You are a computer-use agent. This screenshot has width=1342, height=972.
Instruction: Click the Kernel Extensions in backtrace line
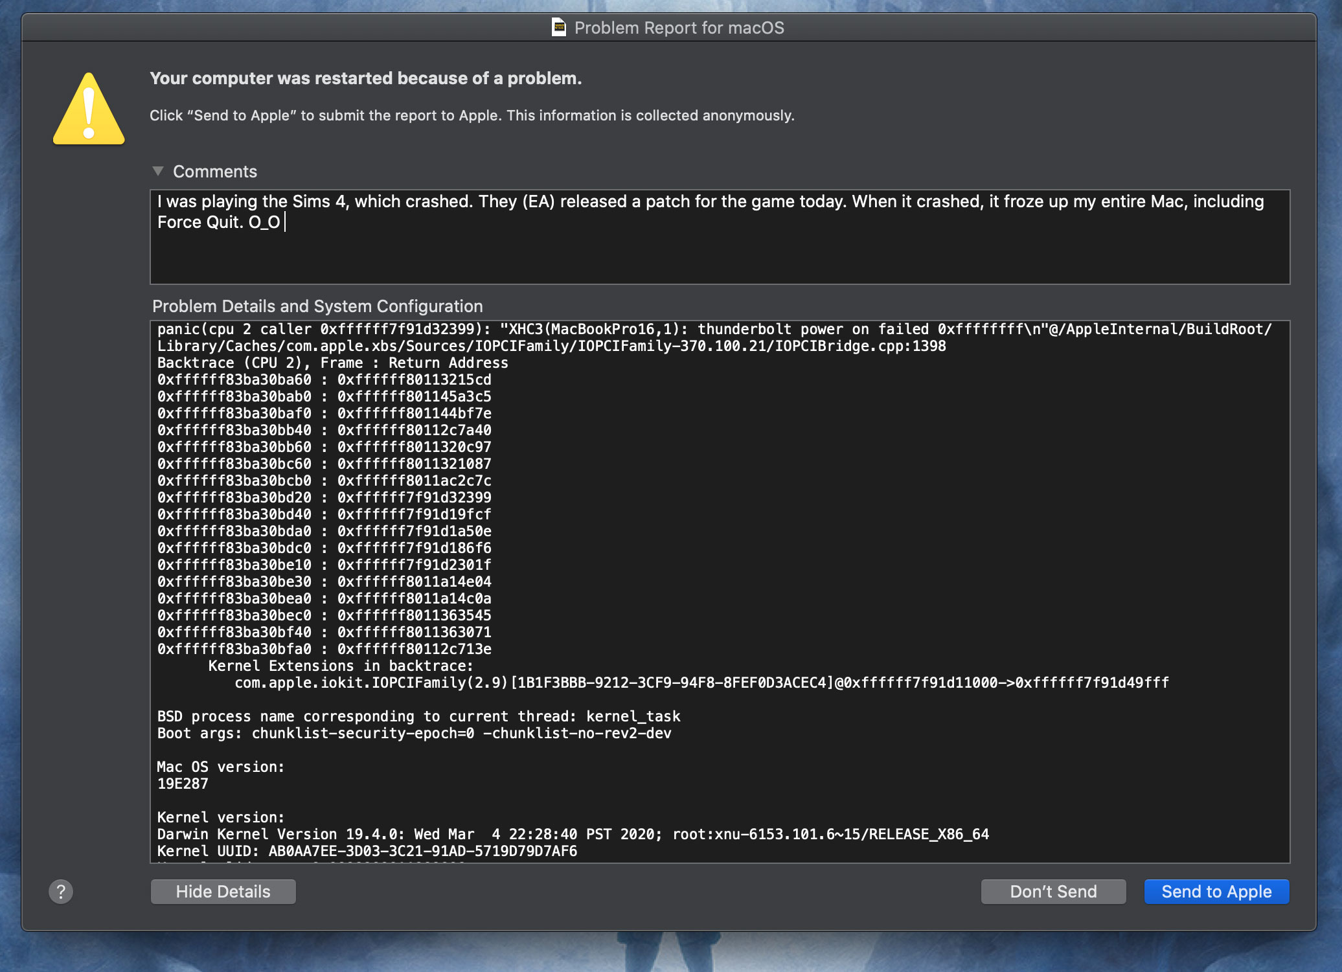pos(341,666)
